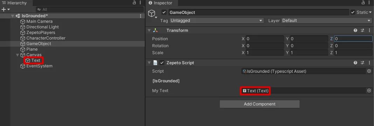Collapse the Transform component foldout

[x=149, y=30]
